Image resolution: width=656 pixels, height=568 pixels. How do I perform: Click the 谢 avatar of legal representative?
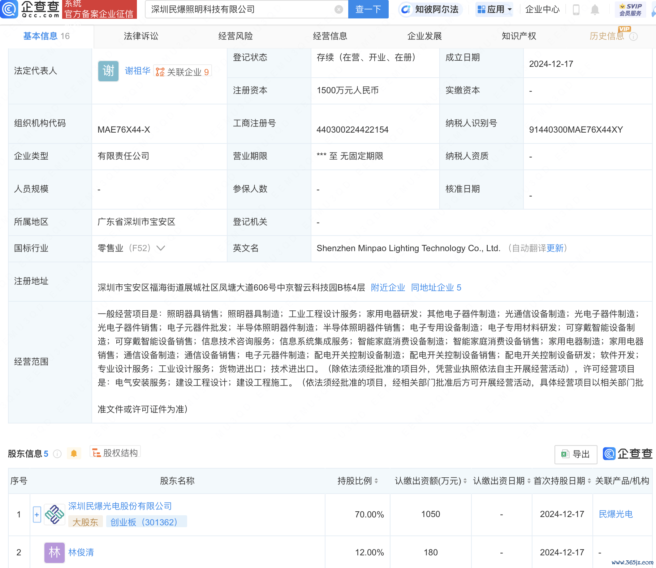(108, 71)
